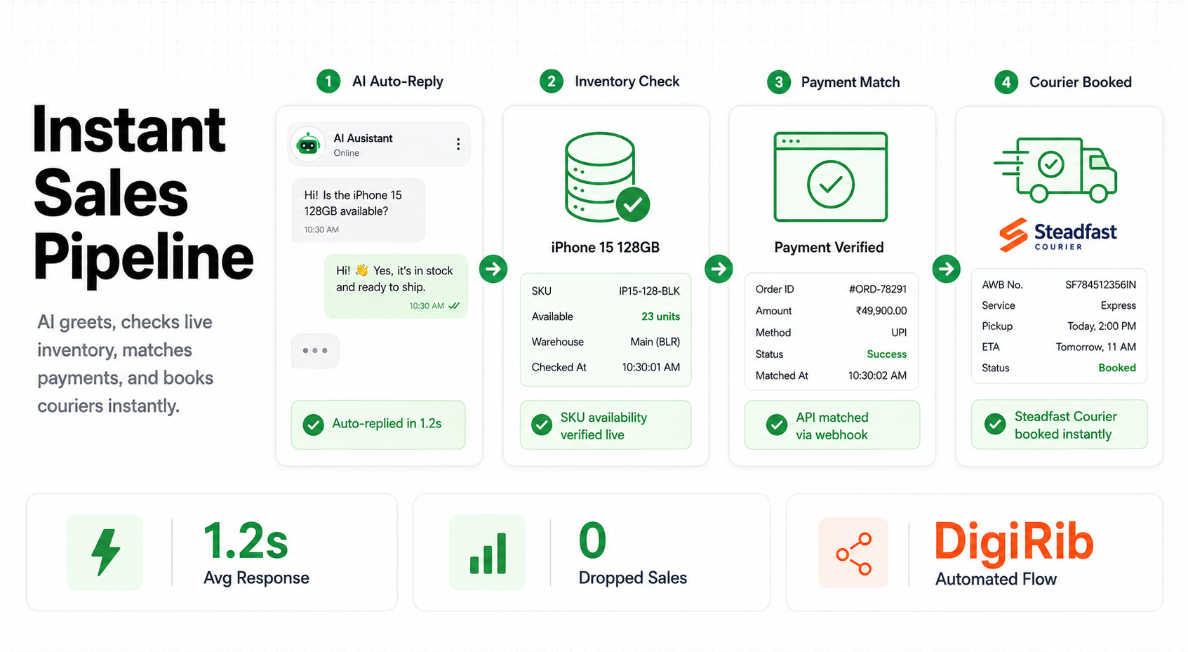Click the AI Assistant robot avatar
The image size is (1188, 652).
tap(308, 145)
